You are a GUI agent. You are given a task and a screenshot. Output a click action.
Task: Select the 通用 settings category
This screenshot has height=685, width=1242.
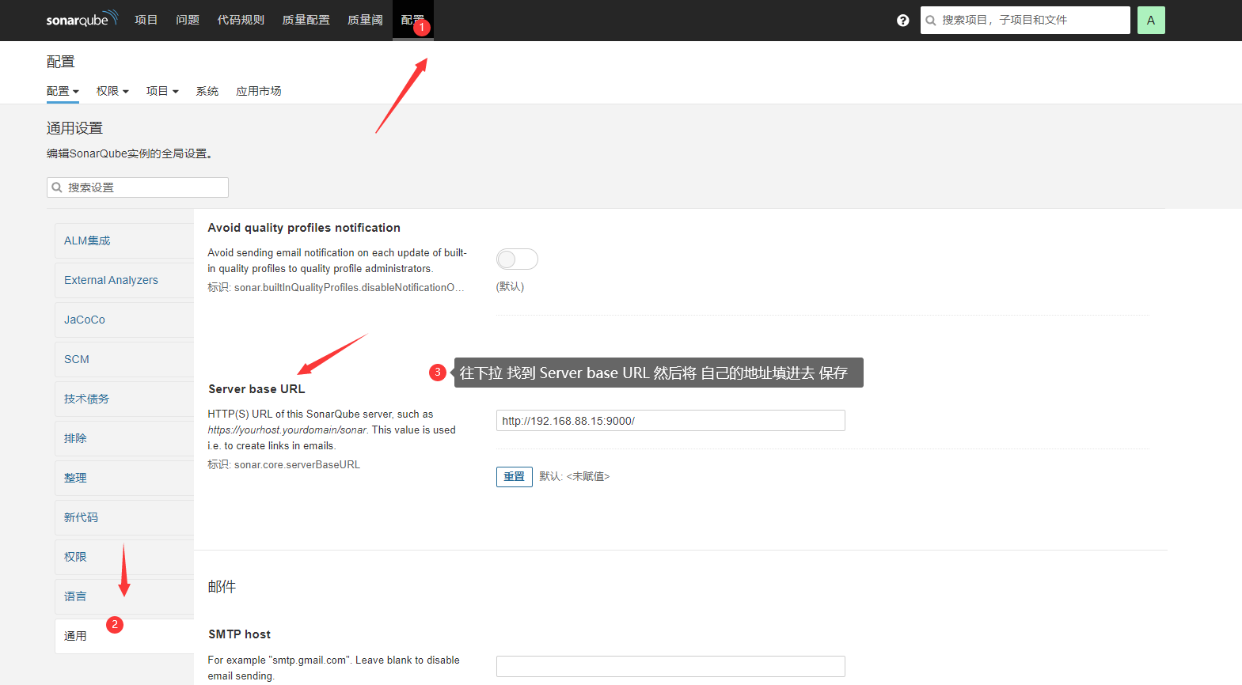click(x=124, y=636)
